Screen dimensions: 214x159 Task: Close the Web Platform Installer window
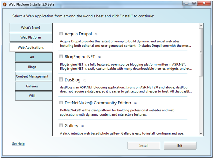tap(204, 3)
